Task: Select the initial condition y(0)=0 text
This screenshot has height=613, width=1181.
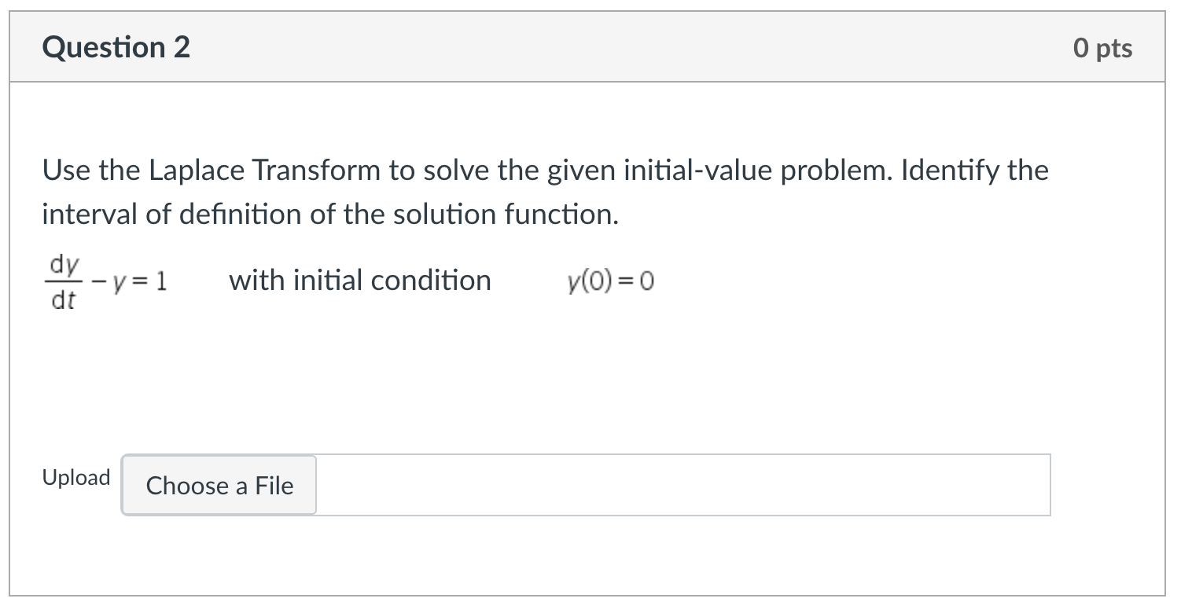Action: pos(612,281)
